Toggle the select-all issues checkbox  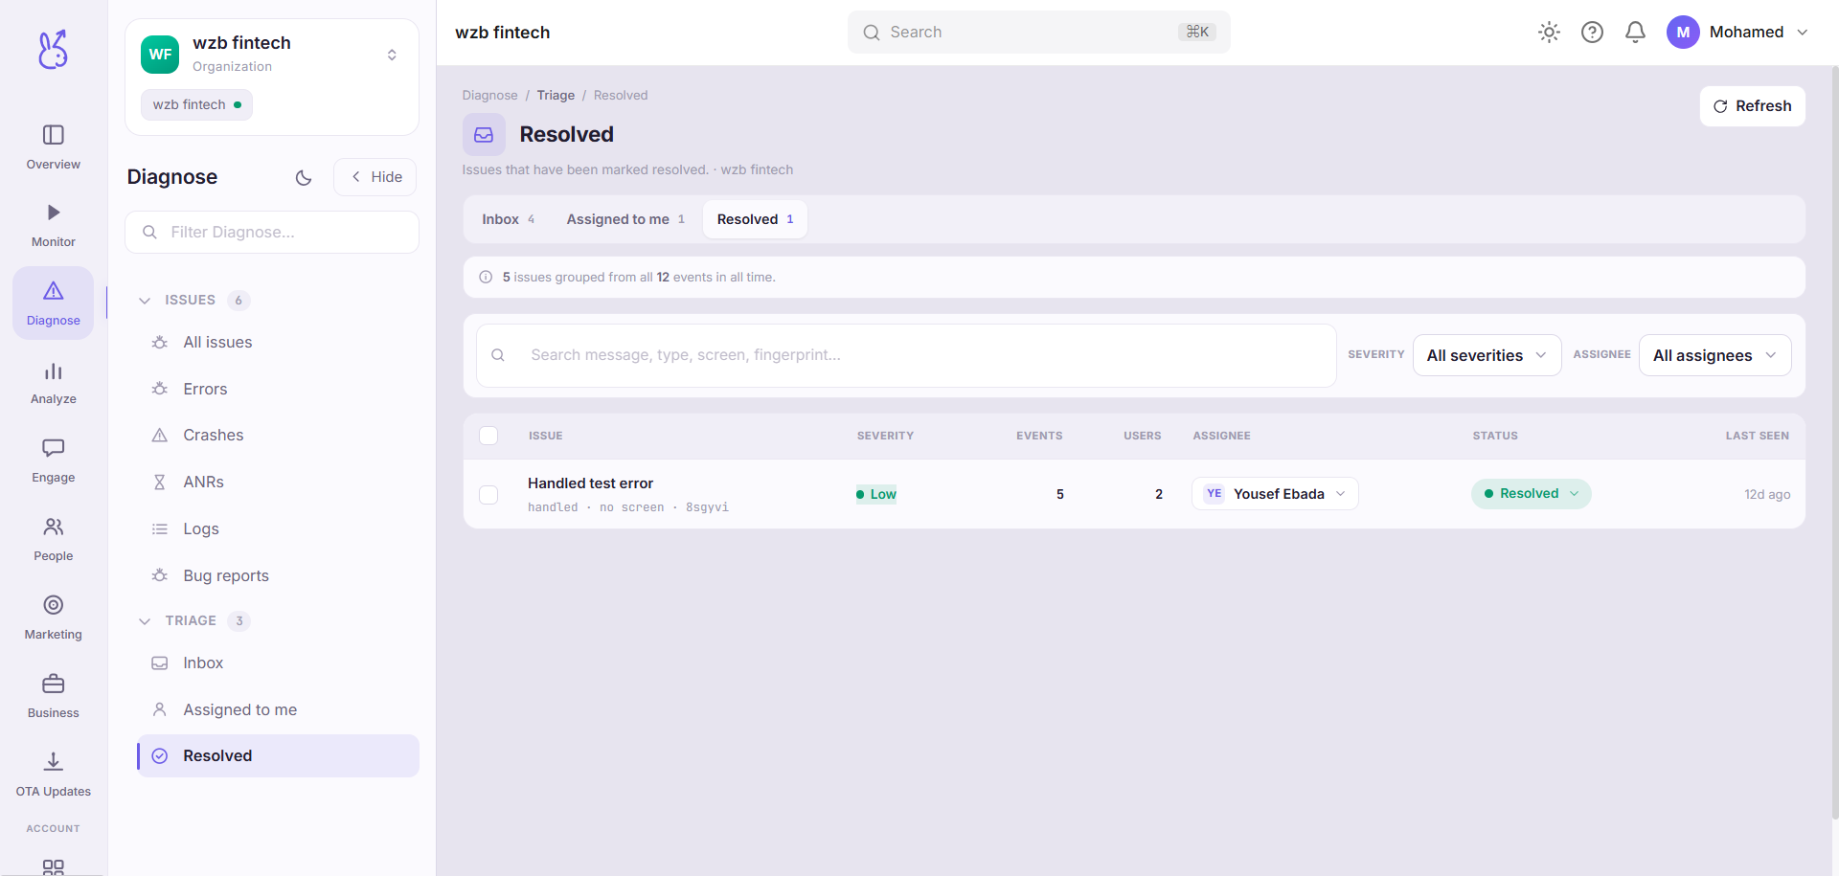tap(488, 436)
